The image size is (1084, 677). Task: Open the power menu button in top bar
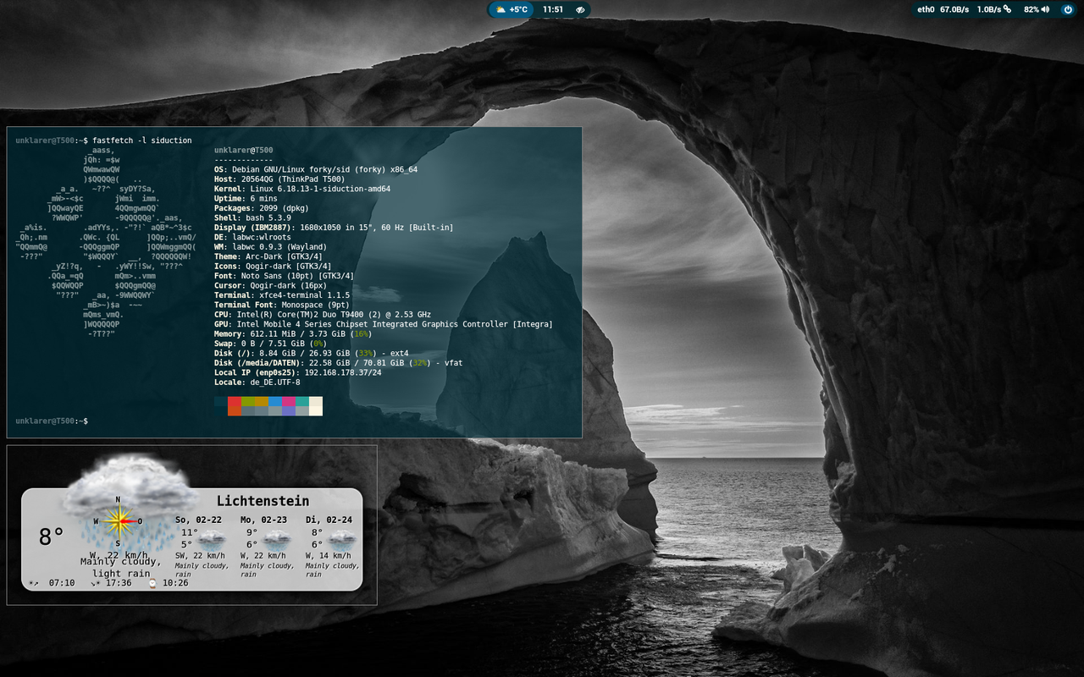1067,9
